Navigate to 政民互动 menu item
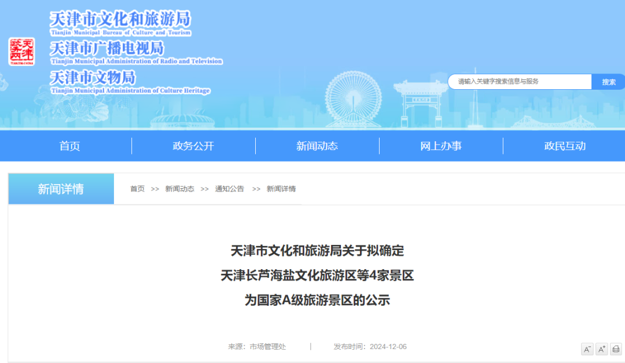625x363 pixels. pos(565,146)
